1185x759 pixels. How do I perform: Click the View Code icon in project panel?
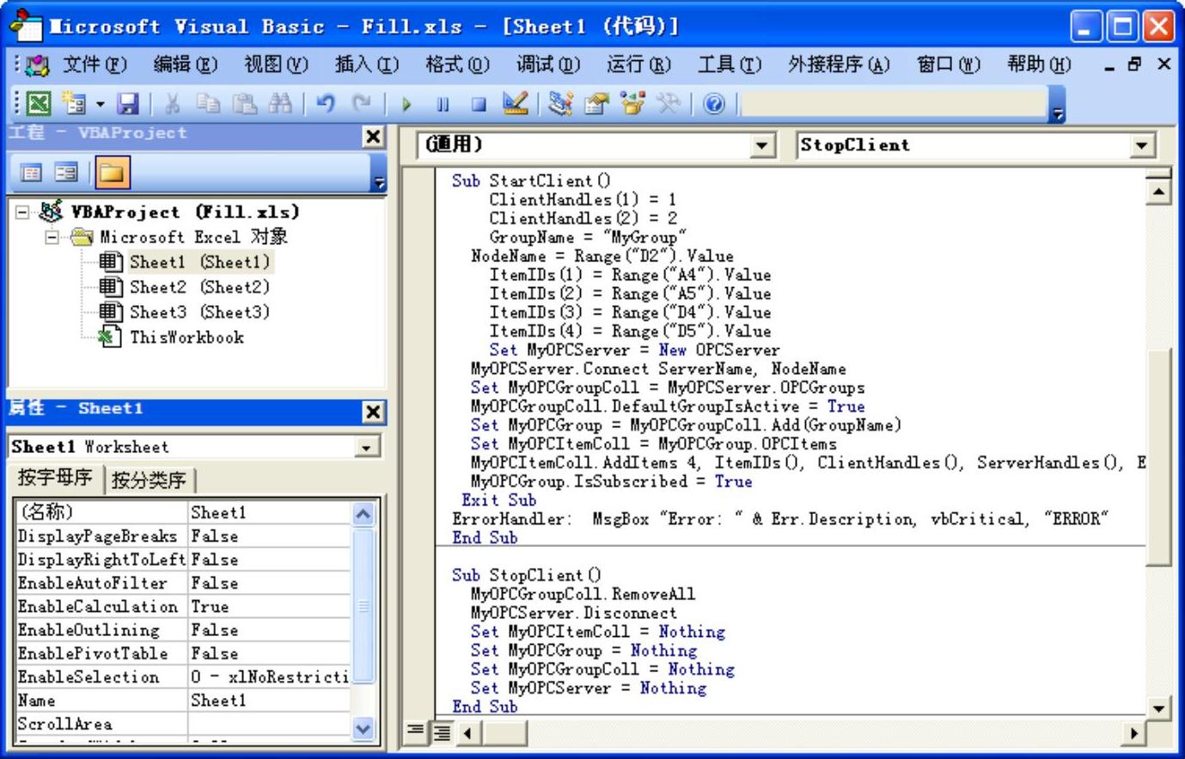coord(31,173)
